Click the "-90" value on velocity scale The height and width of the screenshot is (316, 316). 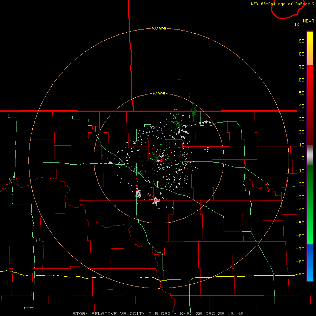[x=300, y=275]
